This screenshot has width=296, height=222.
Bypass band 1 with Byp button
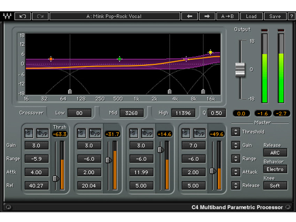[x=42, y=133]
